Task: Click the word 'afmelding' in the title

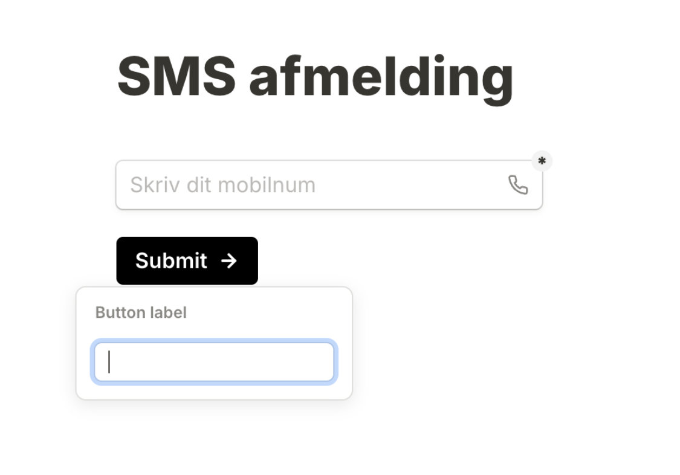Action: click(381, 79)
